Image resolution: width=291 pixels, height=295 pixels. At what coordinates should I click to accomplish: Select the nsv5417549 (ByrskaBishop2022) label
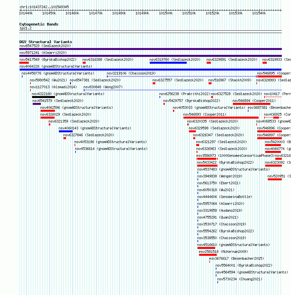click(48, 59)
